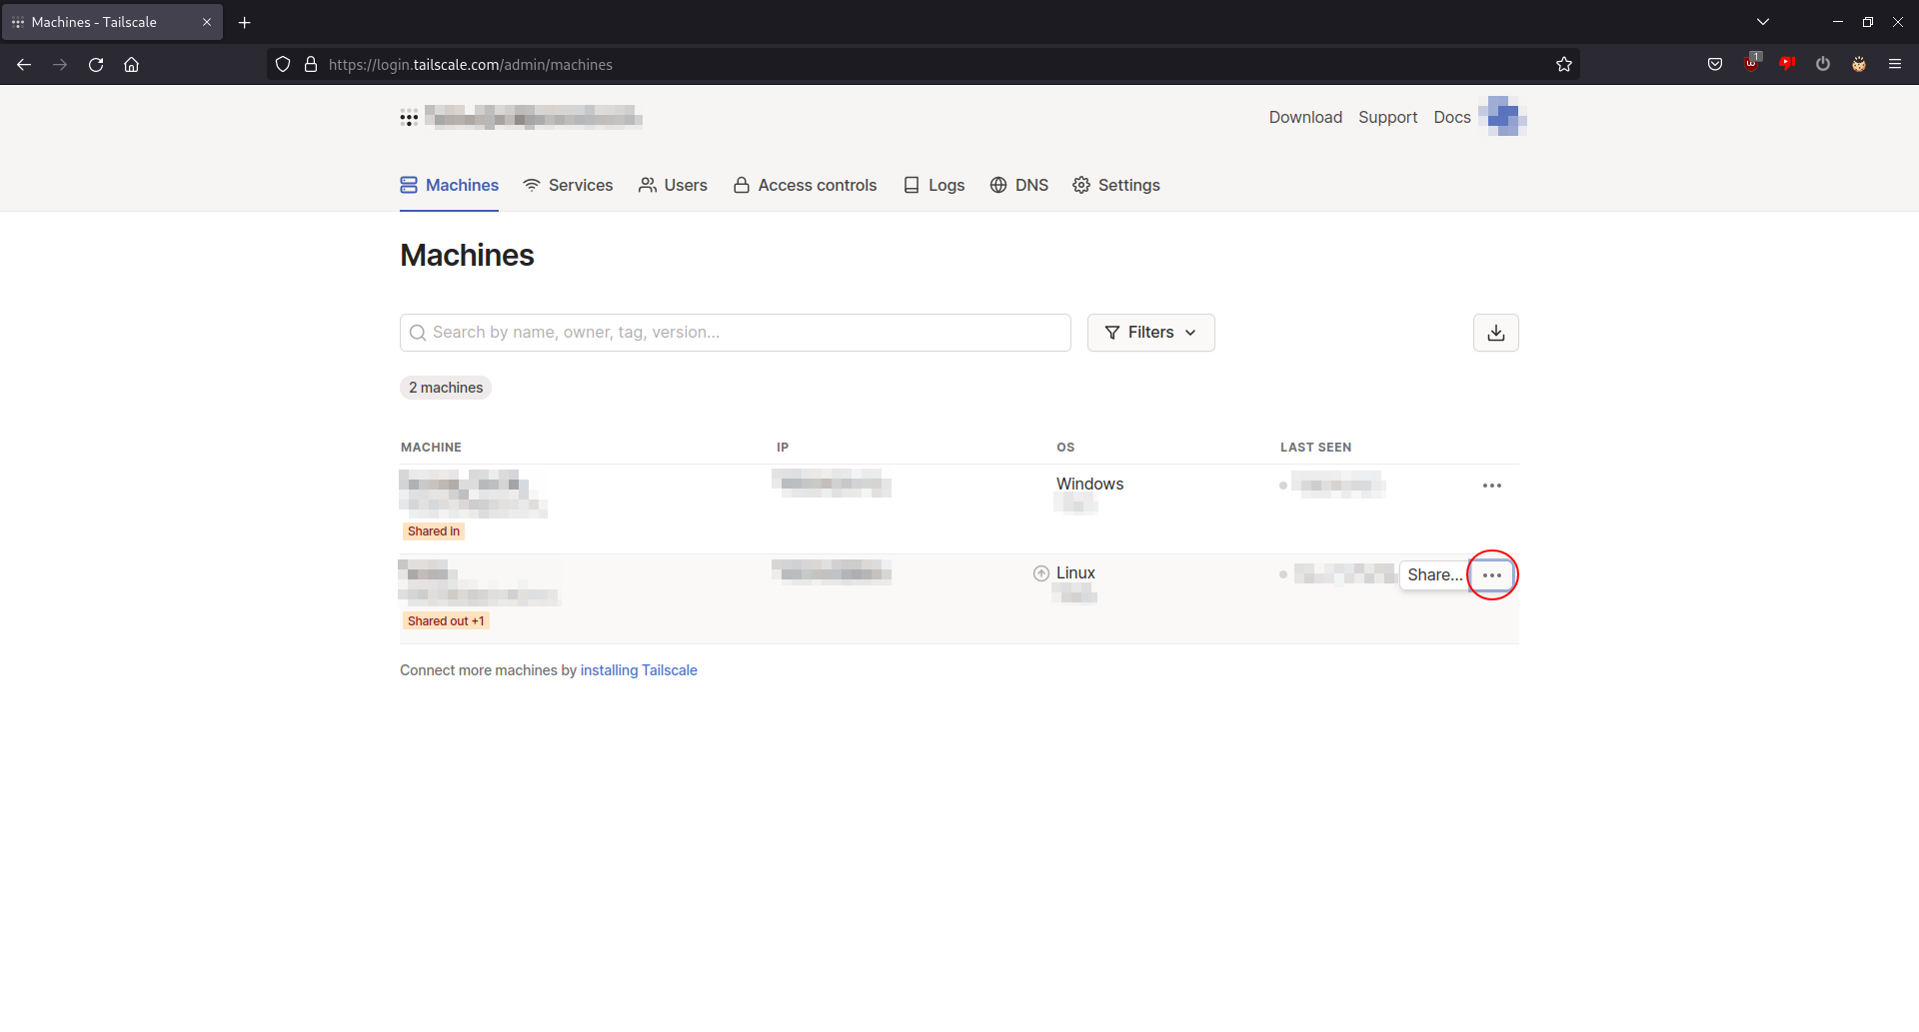Open the Windows machine more-options menu

[1492, 486]
